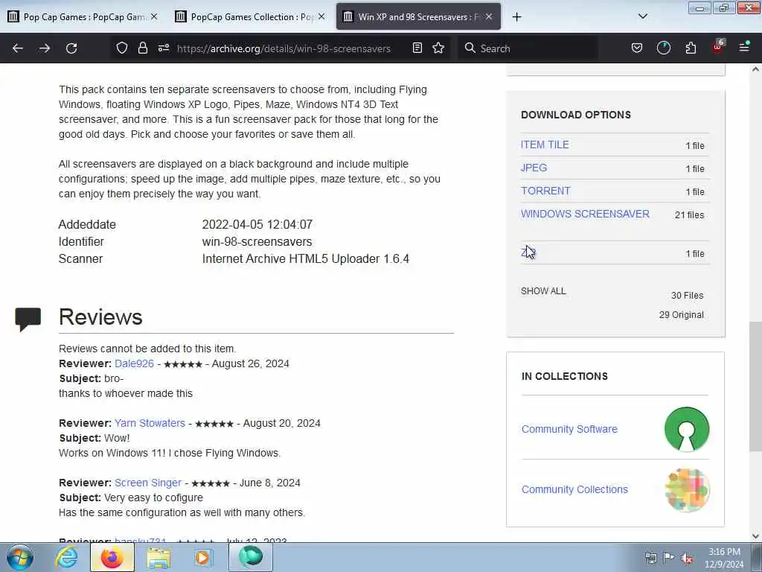Download the TORRENT file
Viewport: 762px width, 572px height.
[x=545, y=191]
